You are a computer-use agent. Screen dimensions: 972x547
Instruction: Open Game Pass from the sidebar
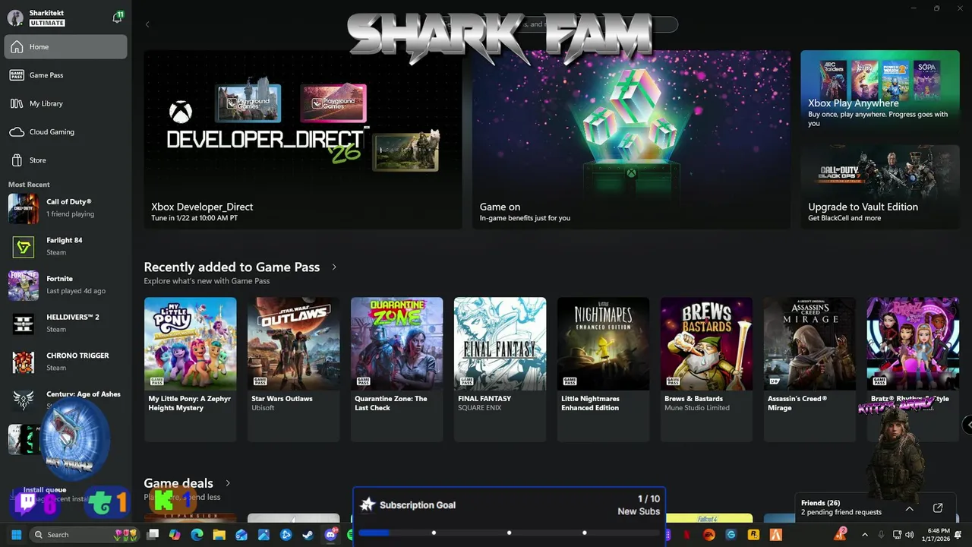(x=65, y=75)
